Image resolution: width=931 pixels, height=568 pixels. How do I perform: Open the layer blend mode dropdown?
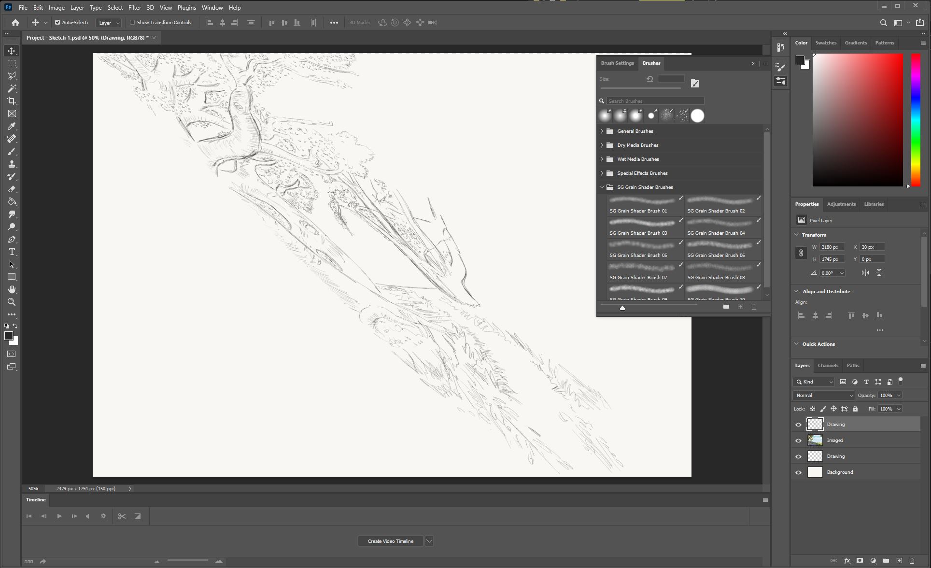pyautogui.click(x=823, y=395)
